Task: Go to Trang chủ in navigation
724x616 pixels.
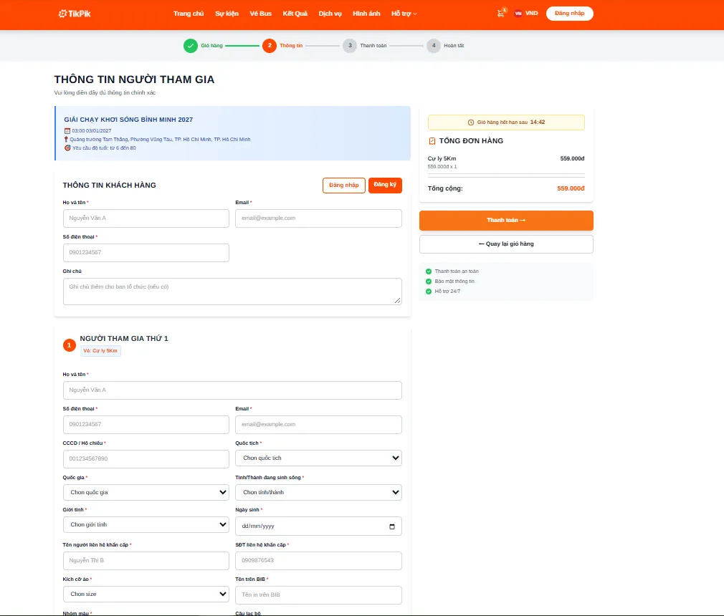Action: pyautogui.click(x=189, y=14)
